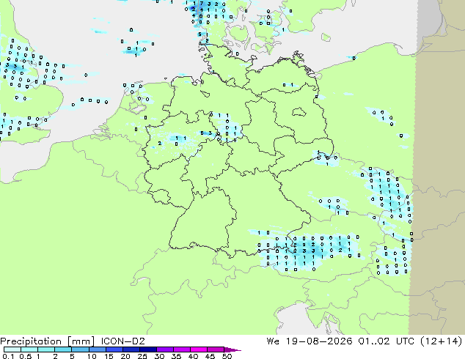Click the 'ICON-D2' model name label
The width and height of the screenshot is (465, 359).
122,341
